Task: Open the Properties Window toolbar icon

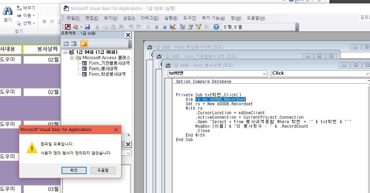Action: click(190, 27)
